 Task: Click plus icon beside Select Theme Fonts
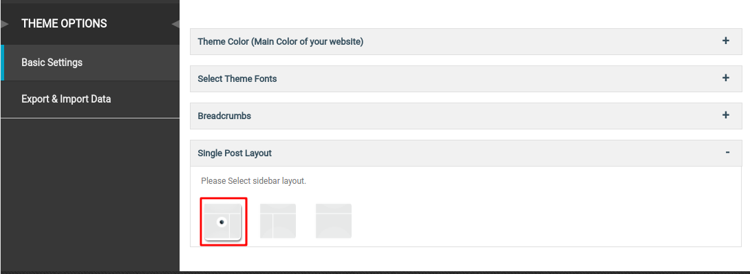tap(726, 78)
